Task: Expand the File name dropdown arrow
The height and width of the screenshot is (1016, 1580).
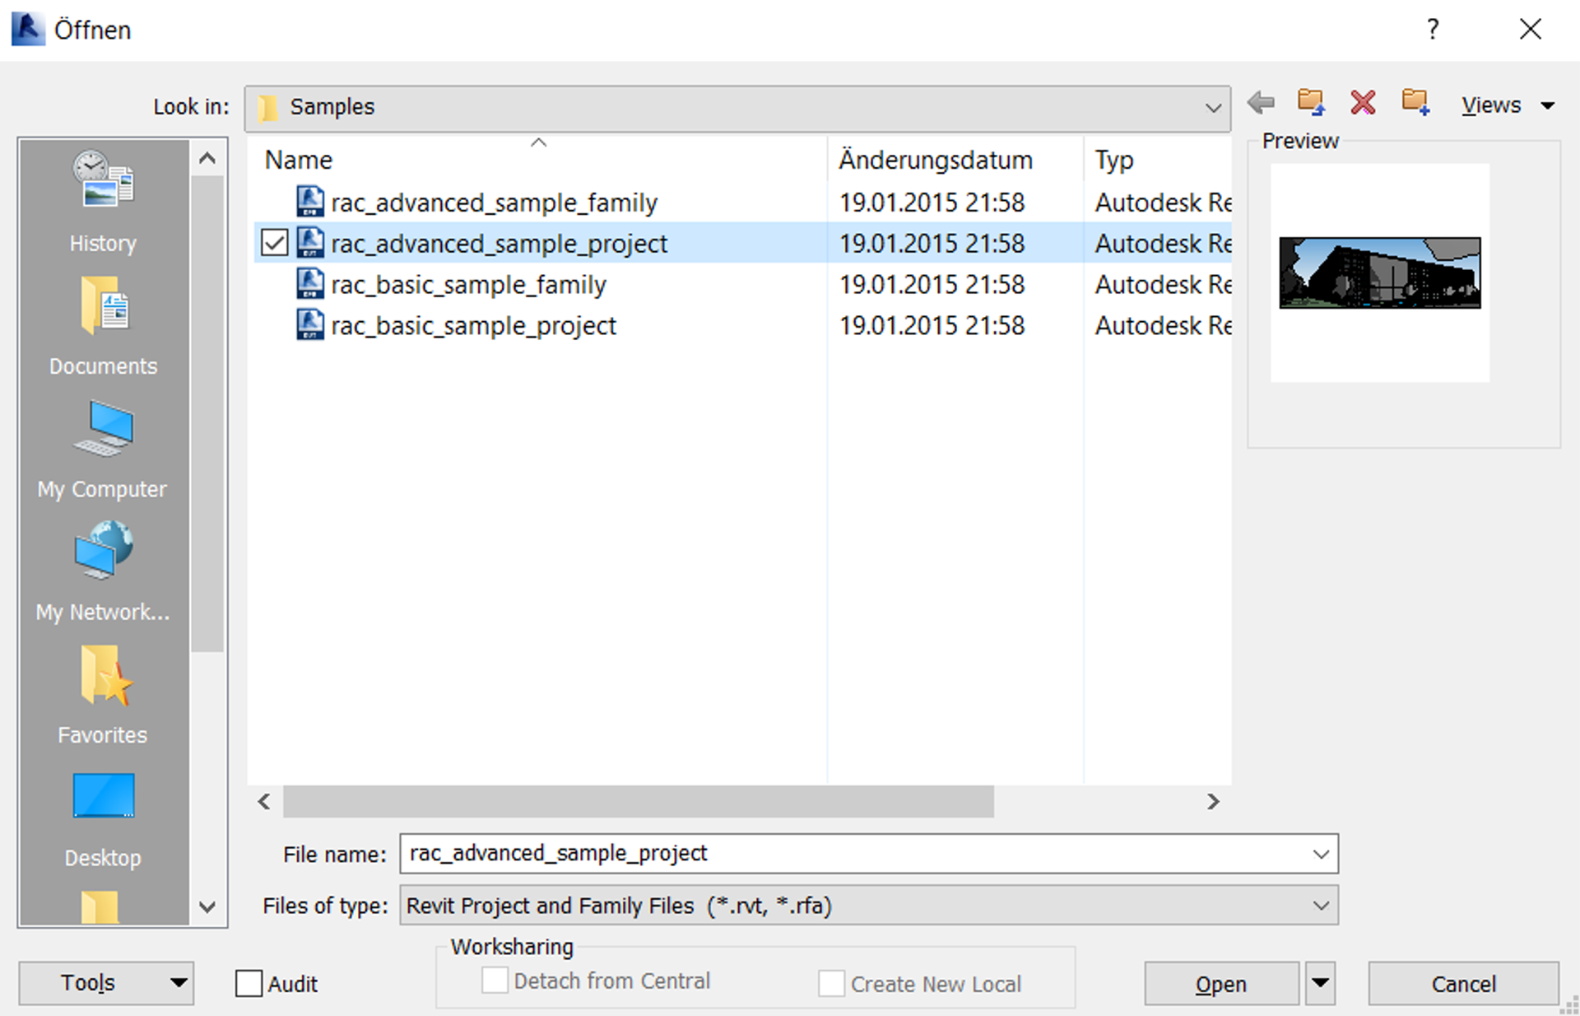Action: 1321,854
